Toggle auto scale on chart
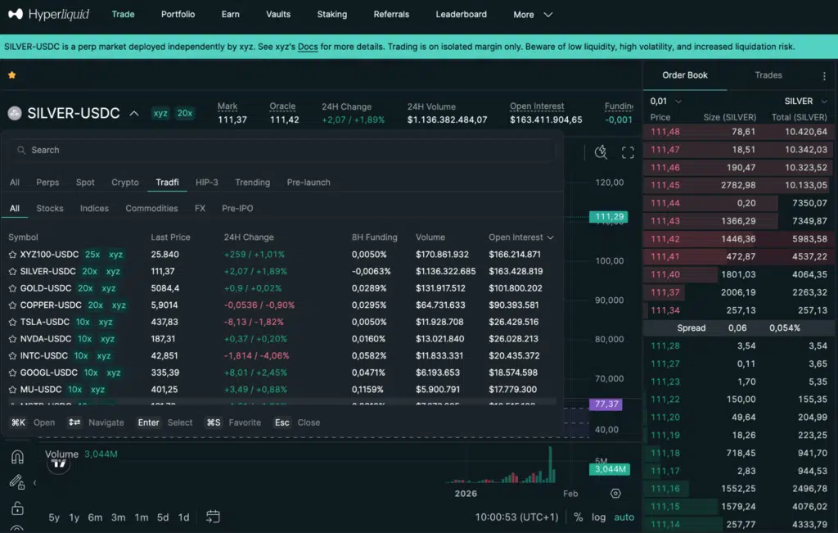 point(624,517)
